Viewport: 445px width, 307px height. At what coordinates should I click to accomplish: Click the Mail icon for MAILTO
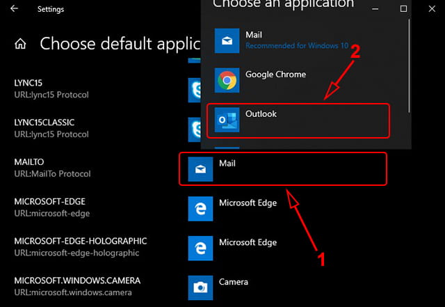click(x=200, y=169)
